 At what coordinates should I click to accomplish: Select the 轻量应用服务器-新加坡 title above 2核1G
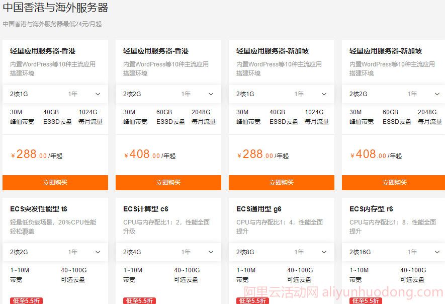pos(273,51)
